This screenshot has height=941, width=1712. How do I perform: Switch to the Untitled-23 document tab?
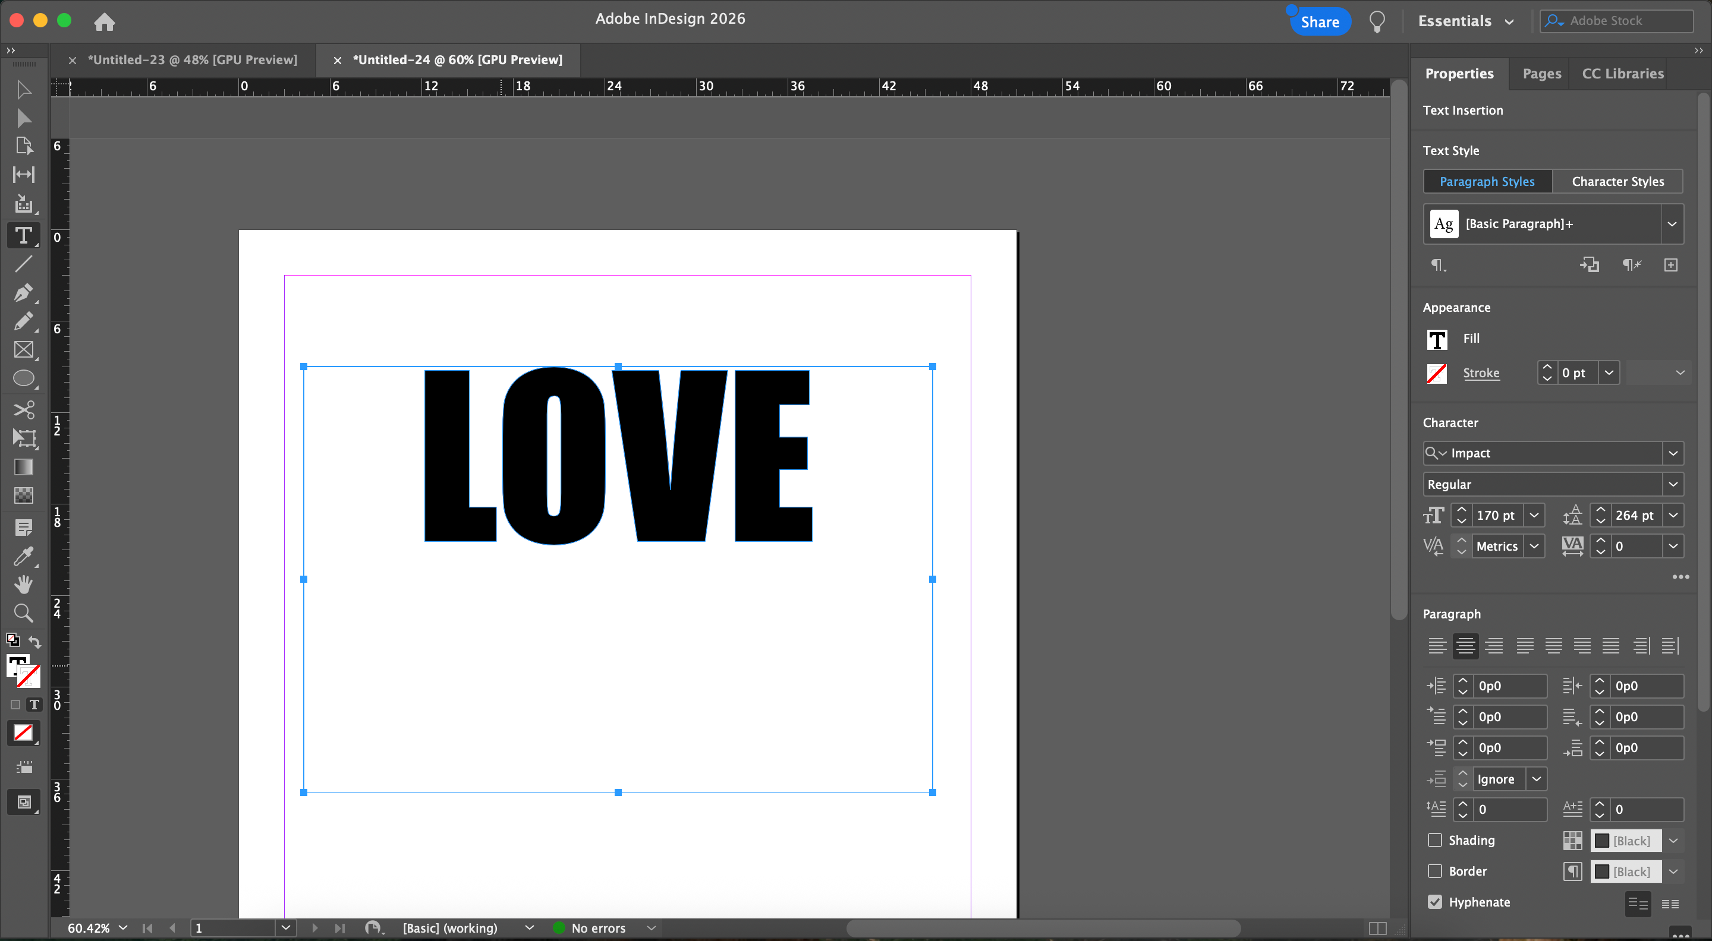(x=193, y=60)
